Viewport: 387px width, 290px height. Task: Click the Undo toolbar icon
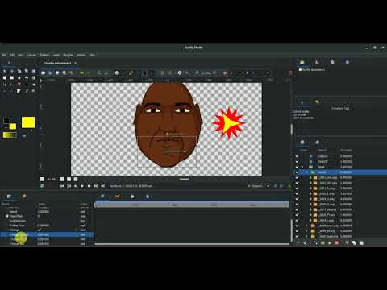(x=81, y=72)
